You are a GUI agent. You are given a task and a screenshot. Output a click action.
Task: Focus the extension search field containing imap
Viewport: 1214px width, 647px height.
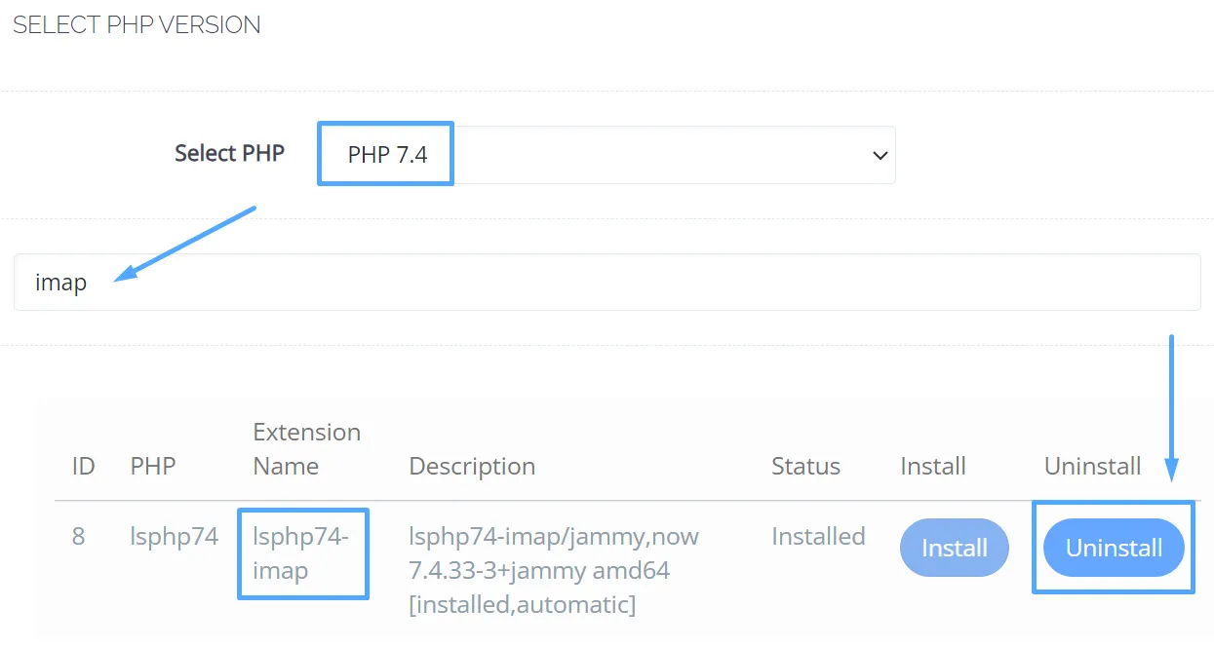pyautogui.click(x=607, y=283)
